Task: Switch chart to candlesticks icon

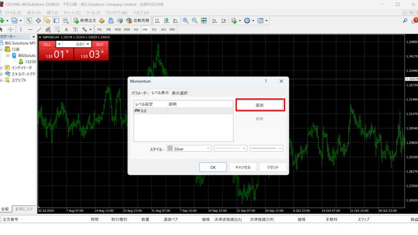Action: 166,20
